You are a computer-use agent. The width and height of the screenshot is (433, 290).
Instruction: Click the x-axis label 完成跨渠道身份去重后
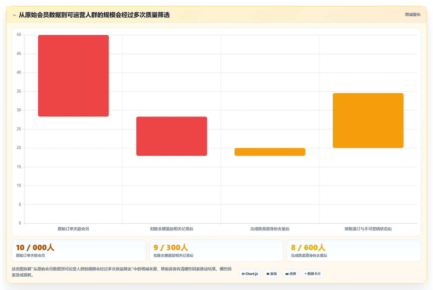[270, 229]
